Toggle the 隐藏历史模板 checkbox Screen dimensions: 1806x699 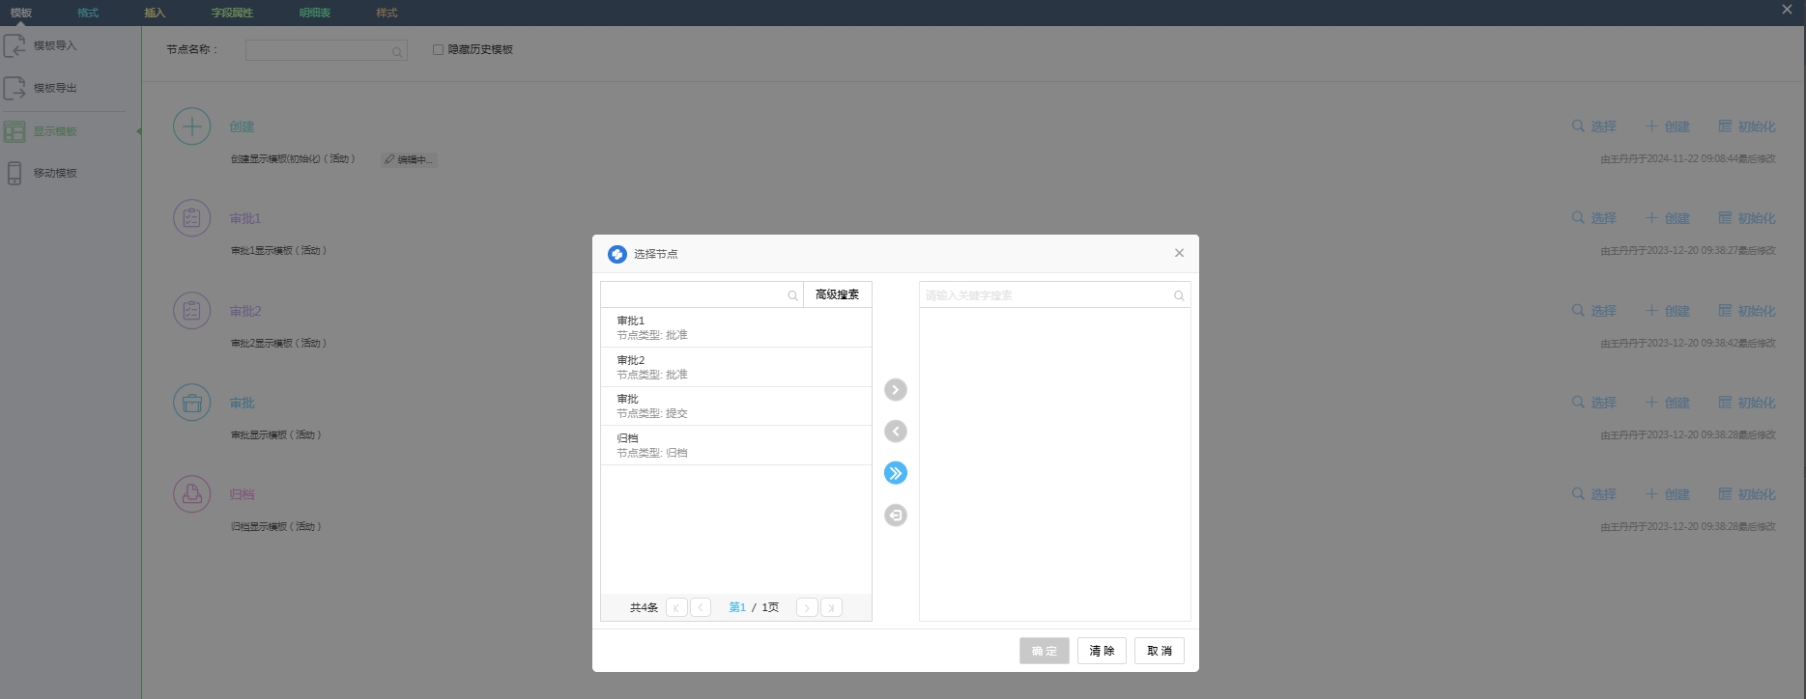pyautogui.click(x=439, y=49)
